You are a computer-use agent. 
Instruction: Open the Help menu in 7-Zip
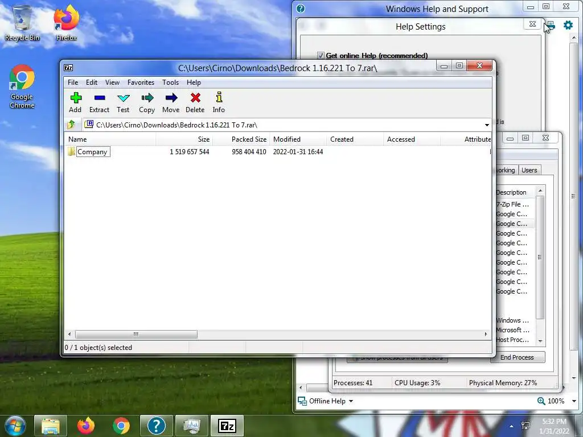(194, 83)
